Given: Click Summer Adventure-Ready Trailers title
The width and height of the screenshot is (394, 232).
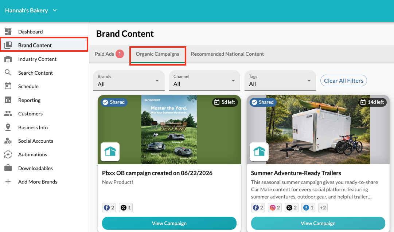Looking at the screenshot, I should [x=296, y=173].
